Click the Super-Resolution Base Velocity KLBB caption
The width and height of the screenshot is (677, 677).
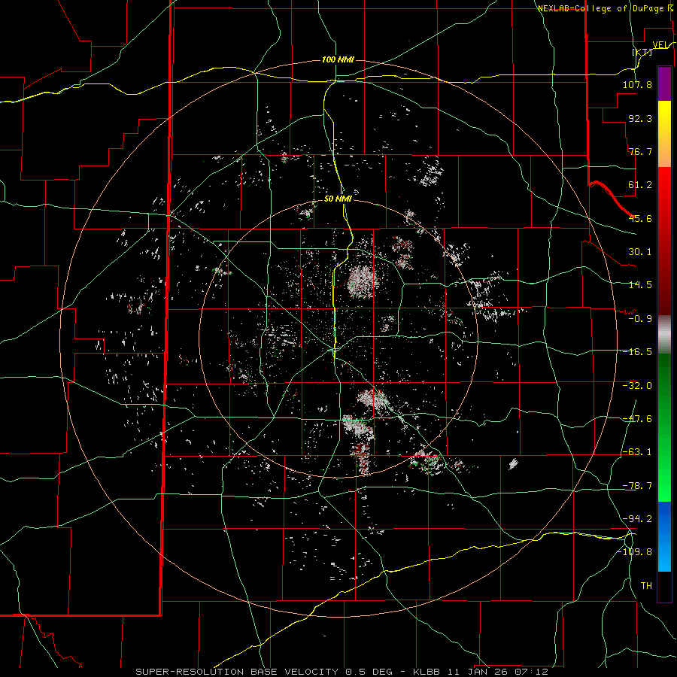pos(342,672)
